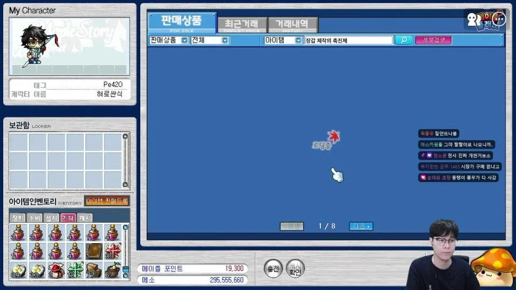Select the white powder item with count 89
This screenshot has width=516, height=290.
tap(18, 270)
